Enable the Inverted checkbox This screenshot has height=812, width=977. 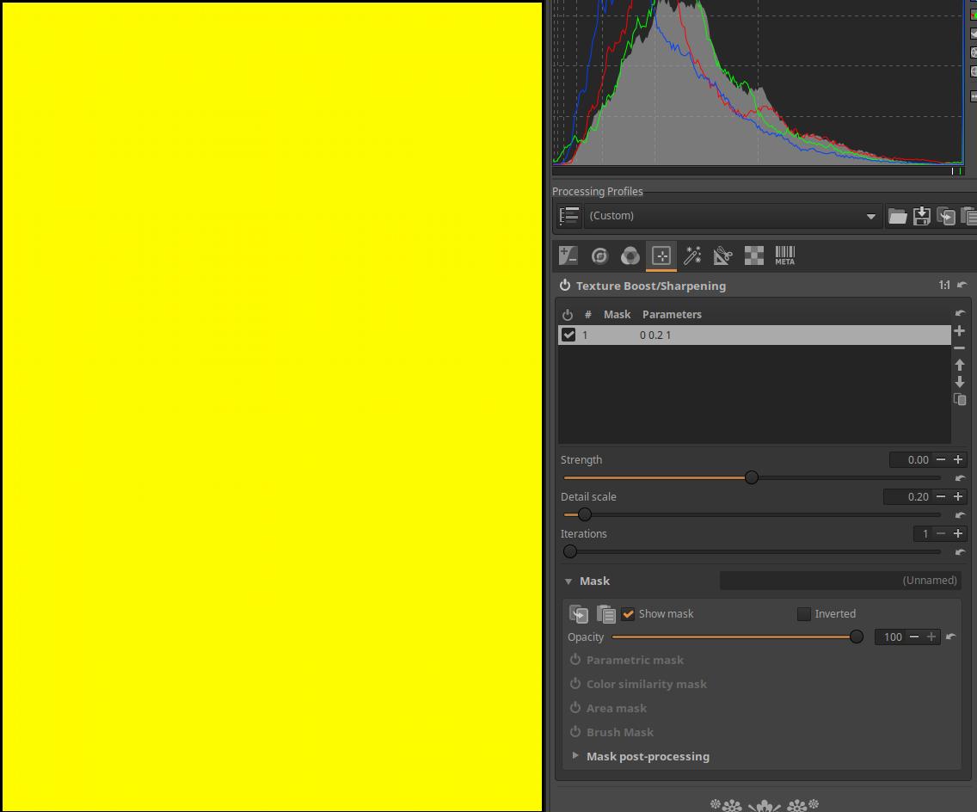click(804, 614)
